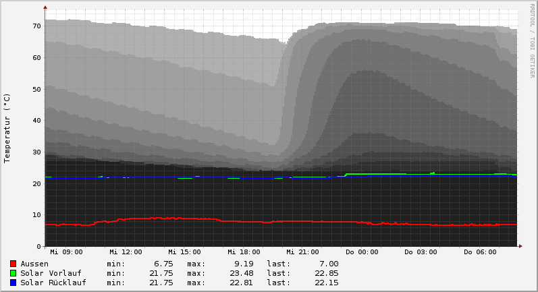Click the Do 06:00 time label
Image resolution: width=538 pixels, height=292 pixels.
click(480, 252)
